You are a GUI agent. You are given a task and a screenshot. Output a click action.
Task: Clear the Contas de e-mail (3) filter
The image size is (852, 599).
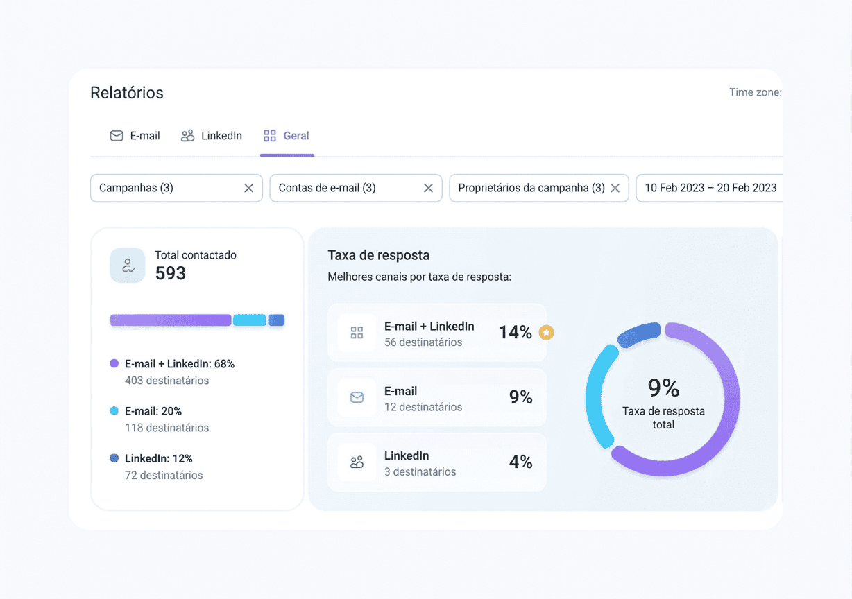(x=428, y=188)
